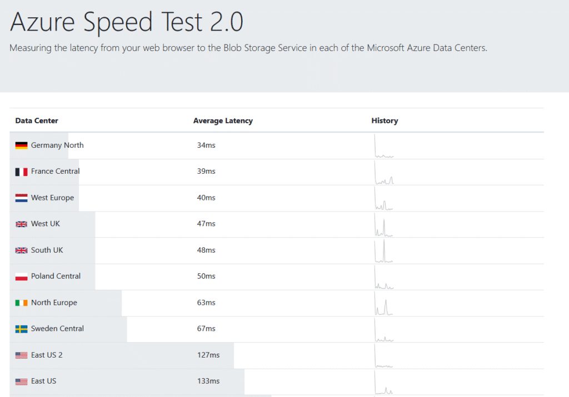Select the France Central data center name
Viewport: 569px width, 397px height.
[x=55, y=171]
